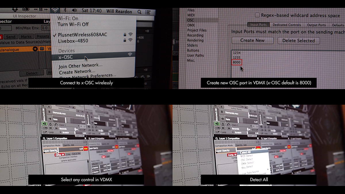Open the Rendering preferences section
The image size is (345, 194).
click(195, 40)
